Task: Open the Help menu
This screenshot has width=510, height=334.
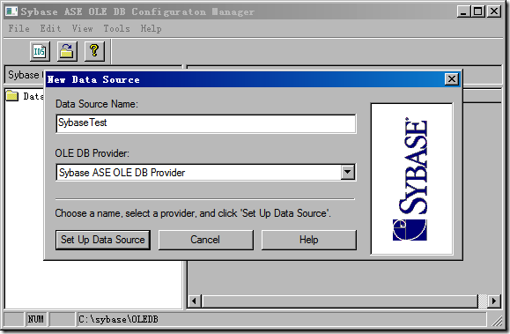Action: 151,28
